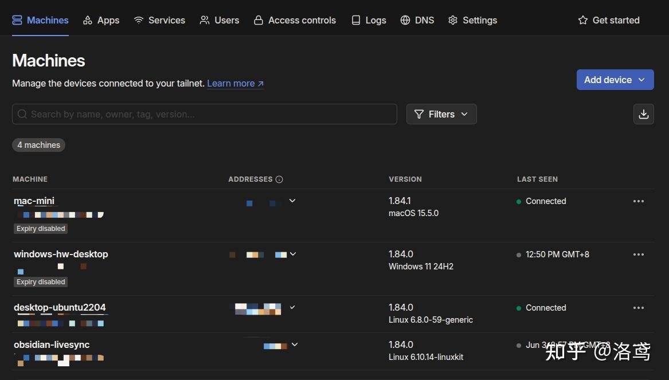
Task: Open the three-dot menu for desktop-ubuntu2204
Action: pyautogui.click(x=639, y=308)
